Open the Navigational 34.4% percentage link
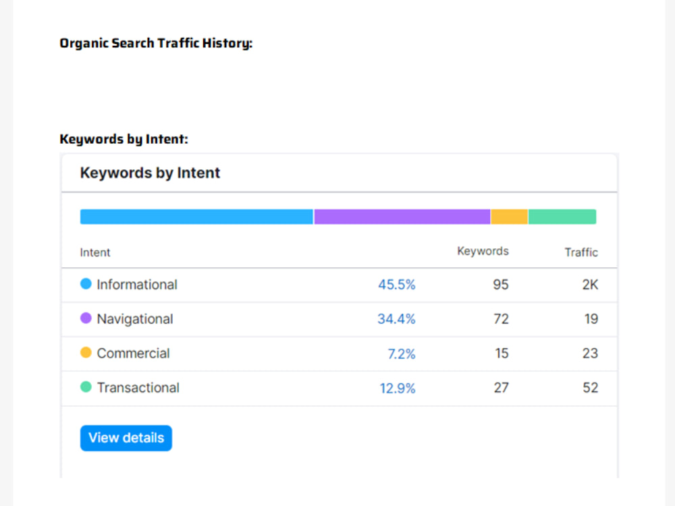The height and width of the screenshot is (506, 675). (396, 319)
